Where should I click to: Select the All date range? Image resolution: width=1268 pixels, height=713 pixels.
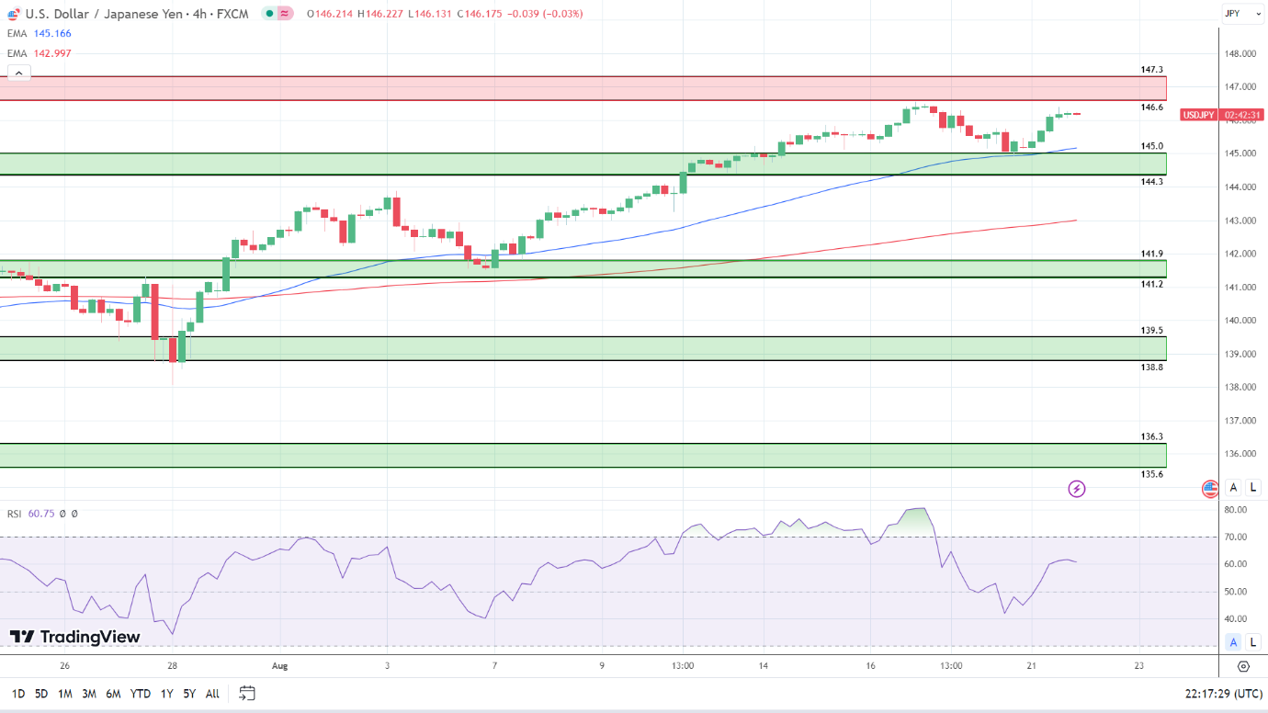pyautogui.click(x=212, y=694)
